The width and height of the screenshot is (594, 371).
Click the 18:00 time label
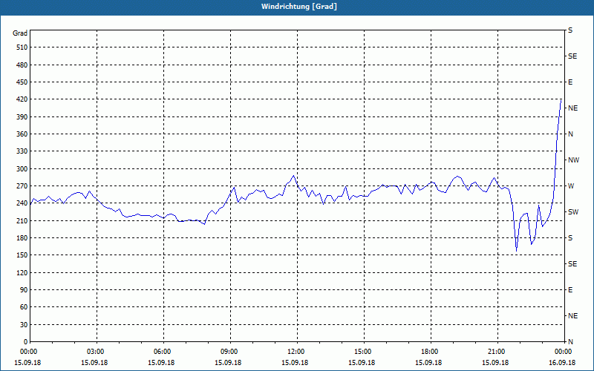[x=429, y=352]
